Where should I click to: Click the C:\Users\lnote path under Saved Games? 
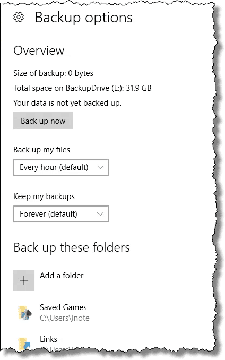(65, 318)
